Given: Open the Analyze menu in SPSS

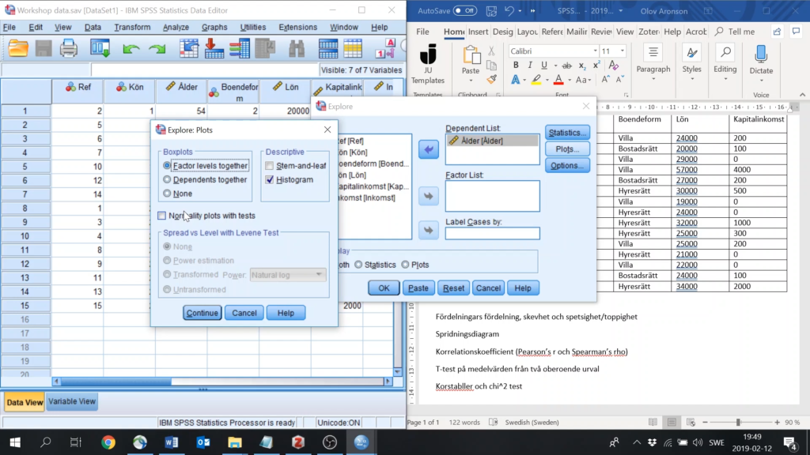Looking at the screenshot, I should 176,28.
